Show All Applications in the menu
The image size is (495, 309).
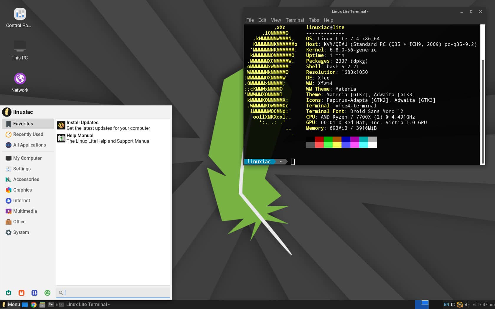pyautogui.click(x=29, y=145)
